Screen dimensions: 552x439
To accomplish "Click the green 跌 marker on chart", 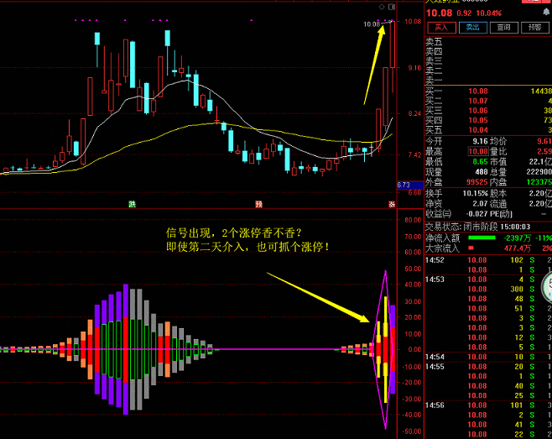I will pos(132,204).
